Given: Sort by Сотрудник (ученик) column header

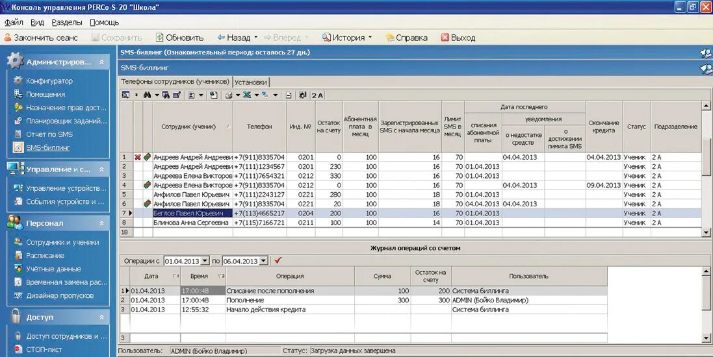Looking at the screenshot, I should pos(193,127).
